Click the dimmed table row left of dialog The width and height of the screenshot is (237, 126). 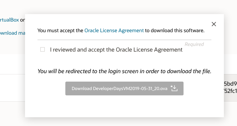tap(13, 88)
